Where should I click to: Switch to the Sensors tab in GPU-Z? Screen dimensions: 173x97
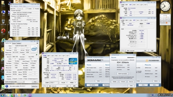[14, 43]
